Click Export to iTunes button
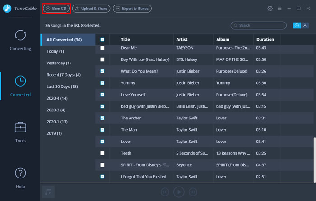Image resolution: width=316 pixels, height=201 pixels. [x=132, y=9]
